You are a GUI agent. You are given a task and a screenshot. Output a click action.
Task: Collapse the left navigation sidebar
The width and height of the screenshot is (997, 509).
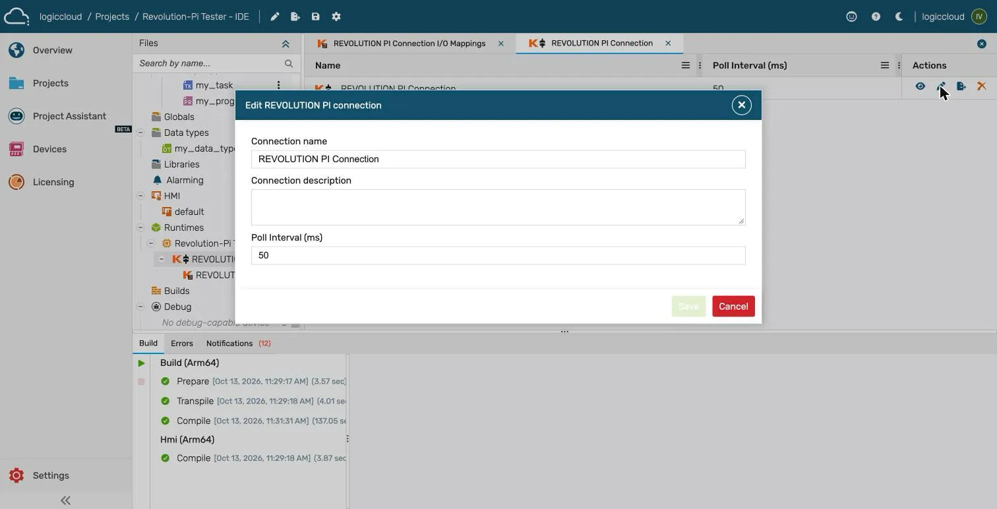pyautogui.click(x=65, y=500)
